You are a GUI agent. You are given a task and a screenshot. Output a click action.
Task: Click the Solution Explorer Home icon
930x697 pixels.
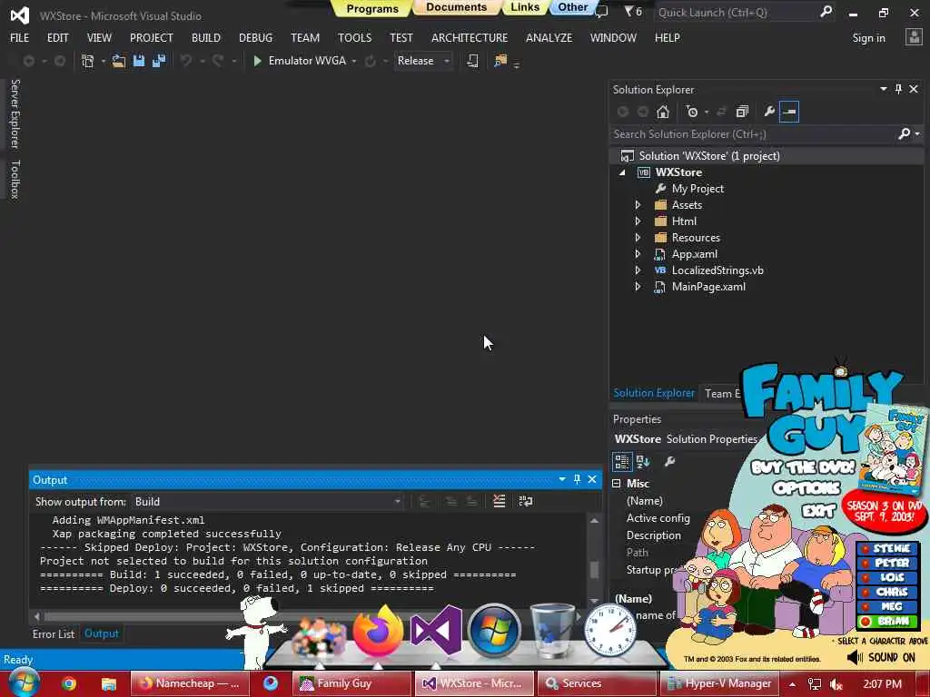662,112
